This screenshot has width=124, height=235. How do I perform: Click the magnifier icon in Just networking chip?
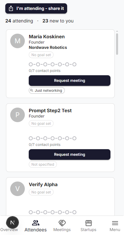(x=31, y=90)
